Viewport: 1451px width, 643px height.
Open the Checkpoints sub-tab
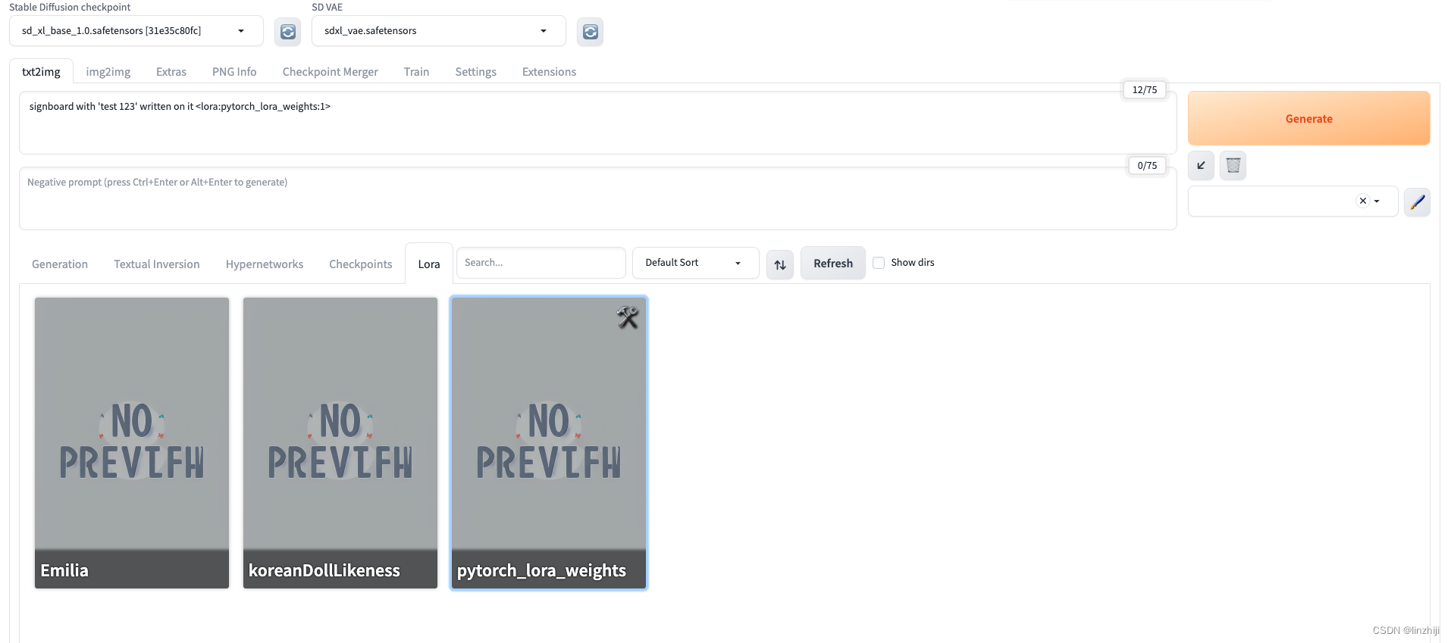(361, 264)
